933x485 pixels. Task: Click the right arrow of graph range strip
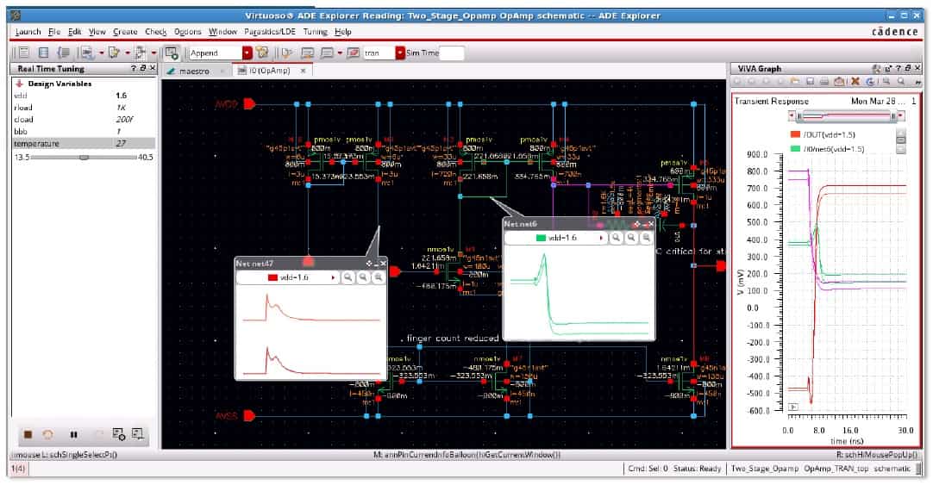pos(901,115)
